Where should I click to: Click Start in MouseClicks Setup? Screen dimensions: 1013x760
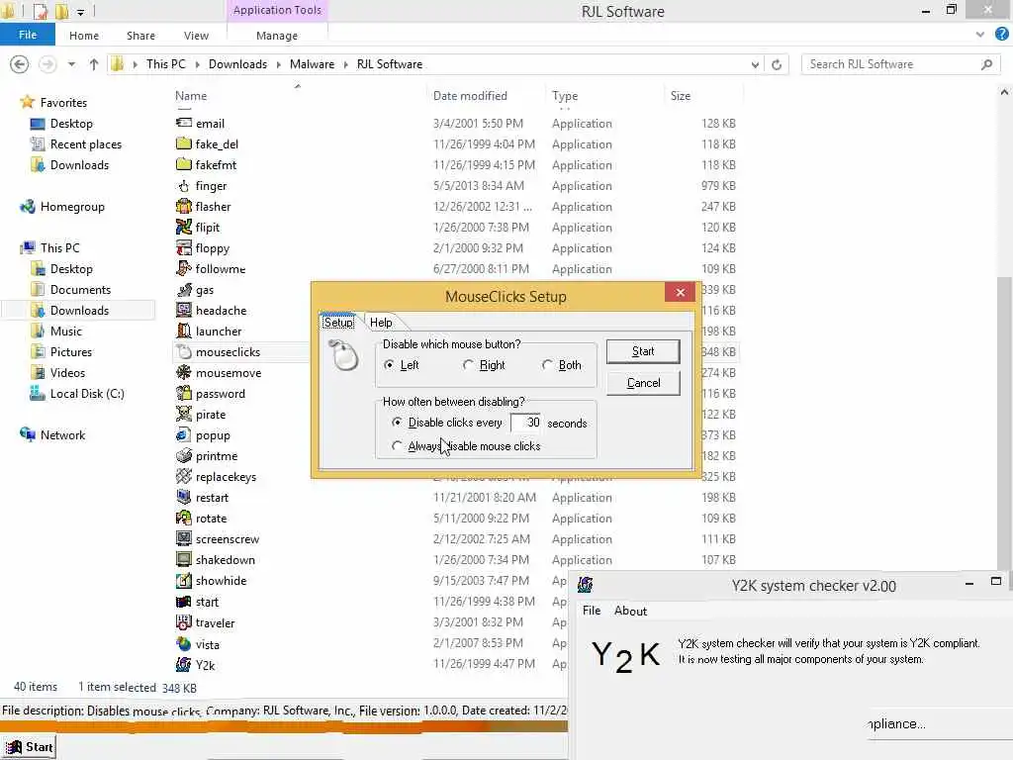(643, 351)
